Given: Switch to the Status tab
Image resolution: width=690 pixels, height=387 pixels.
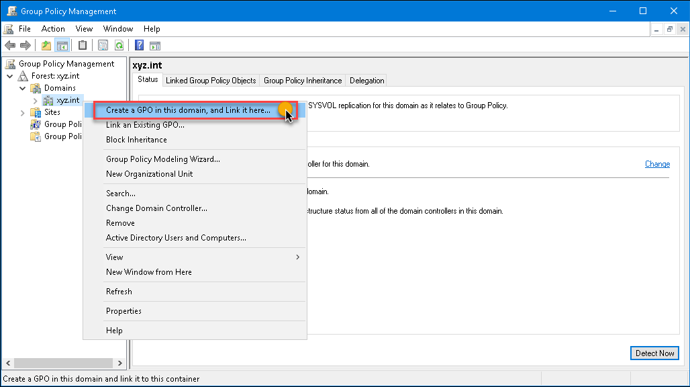Looking at the screenshot, I should tap(148, 80).
